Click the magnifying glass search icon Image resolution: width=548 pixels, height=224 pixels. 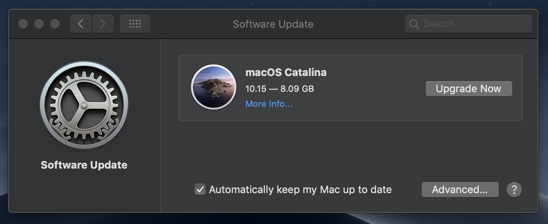click(x=414, y=24)
